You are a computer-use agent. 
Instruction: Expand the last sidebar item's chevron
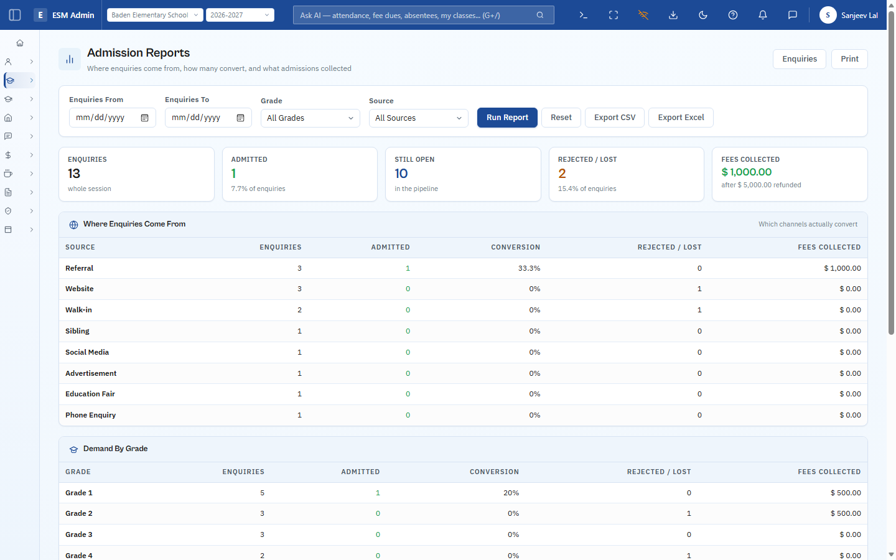[x=32, y=230]
